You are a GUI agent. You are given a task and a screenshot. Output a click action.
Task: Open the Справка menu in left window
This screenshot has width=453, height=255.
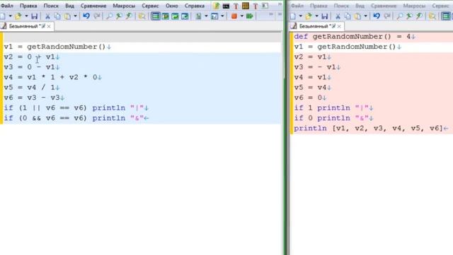coord(195,6)
